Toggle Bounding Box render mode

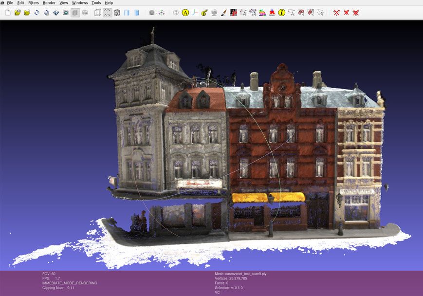[x=98, y=12]
